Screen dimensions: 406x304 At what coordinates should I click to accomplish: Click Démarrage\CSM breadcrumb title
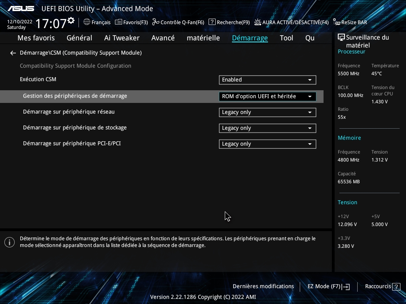pos(80,53)
